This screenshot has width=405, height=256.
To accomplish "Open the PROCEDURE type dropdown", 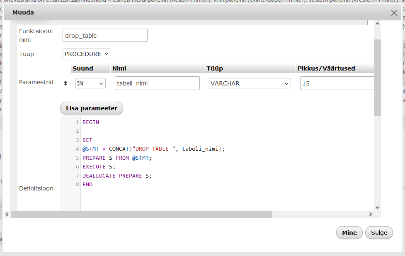I will point(87,54).
